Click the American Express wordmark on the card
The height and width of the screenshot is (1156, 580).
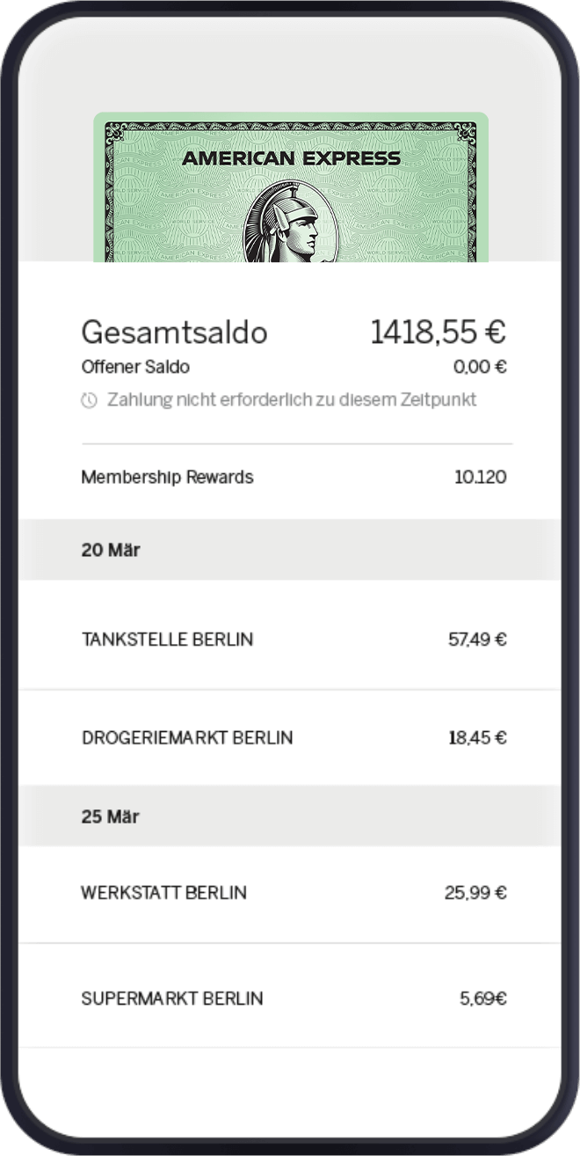(x=291, y=159)
